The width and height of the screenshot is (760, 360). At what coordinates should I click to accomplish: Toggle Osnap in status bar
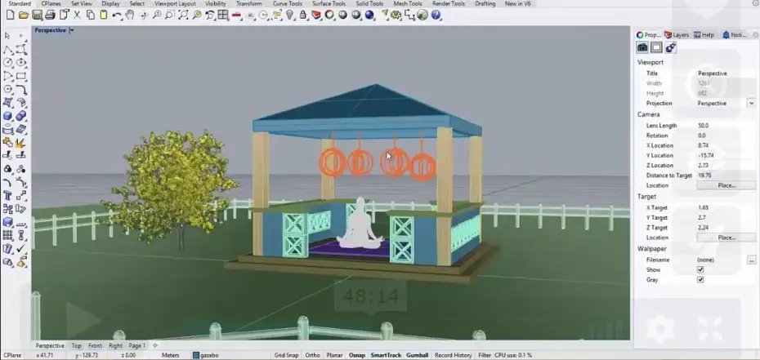click(x=357, y=355)
